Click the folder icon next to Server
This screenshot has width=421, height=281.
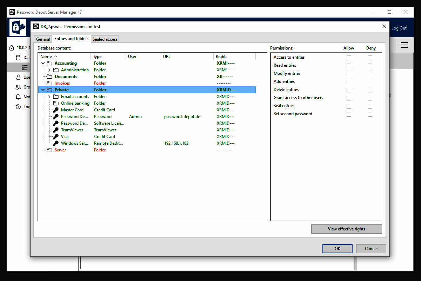point(49,150)
